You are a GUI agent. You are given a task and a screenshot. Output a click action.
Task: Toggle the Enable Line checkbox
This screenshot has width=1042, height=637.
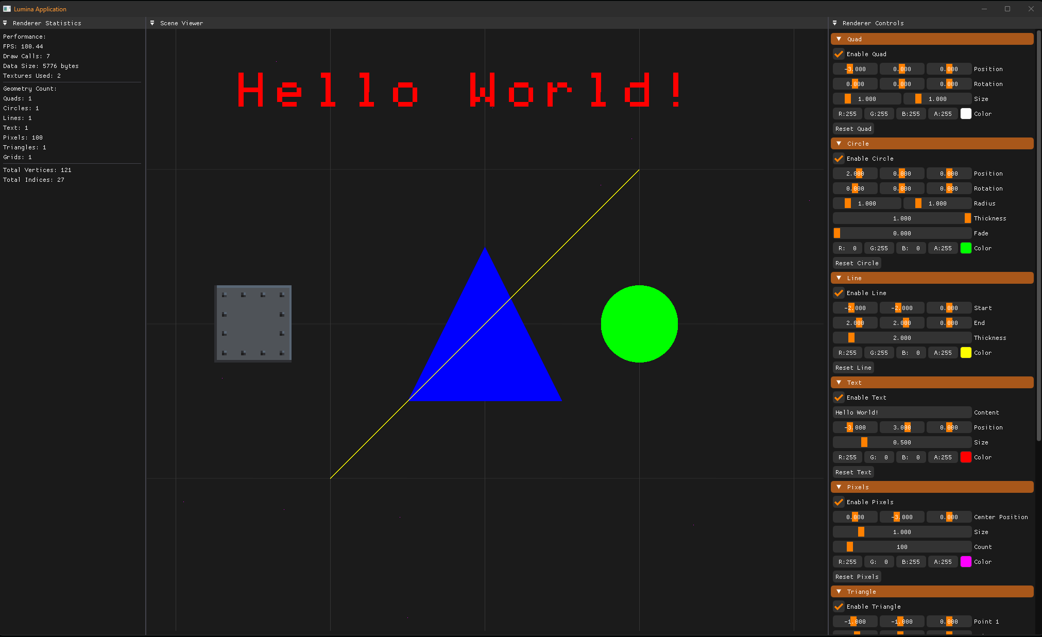click(839, 292)
